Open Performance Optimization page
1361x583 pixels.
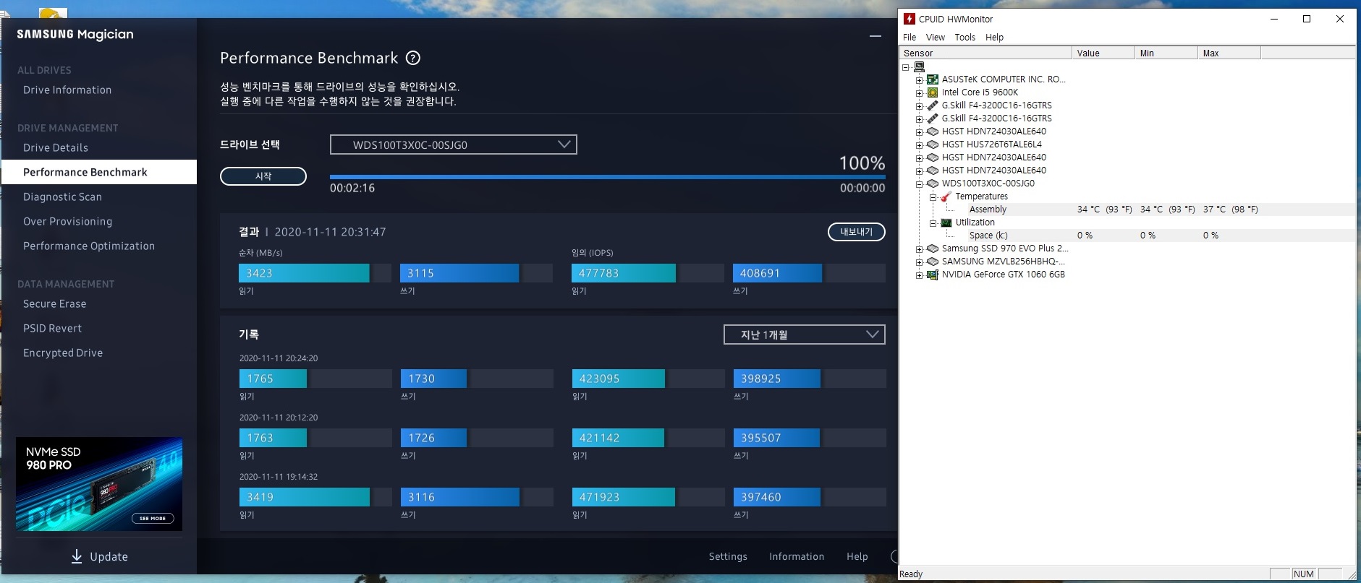pos(89,246)
